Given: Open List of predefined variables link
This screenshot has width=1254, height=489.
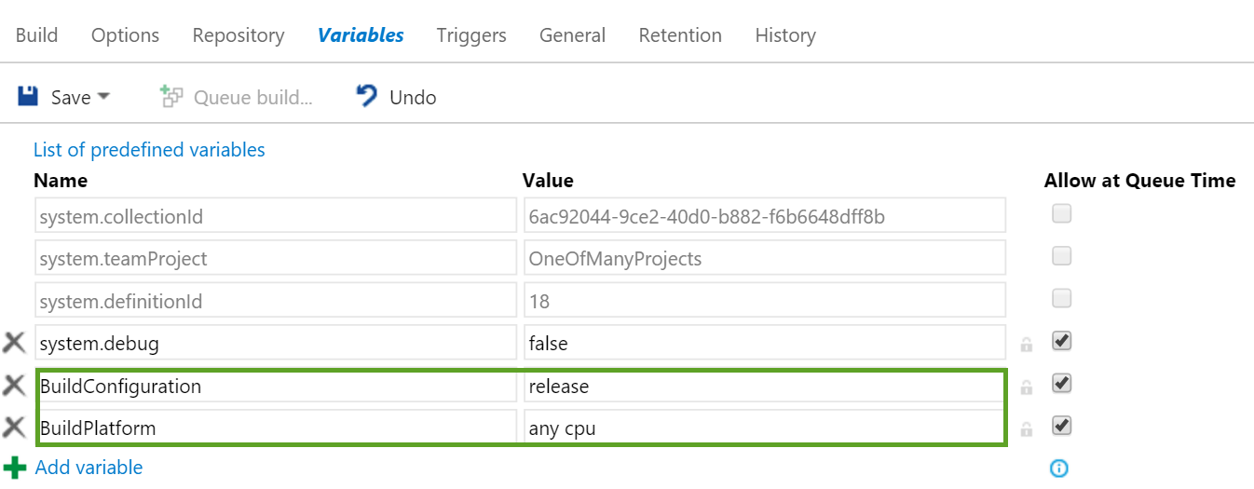Looking at the screenshot, I should coord(149,150).
